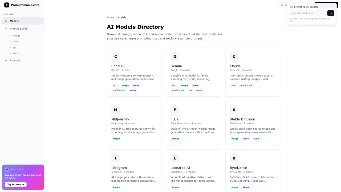Select Audio under Prompt Builder
341x192 pixels.
tap(16, 53)
